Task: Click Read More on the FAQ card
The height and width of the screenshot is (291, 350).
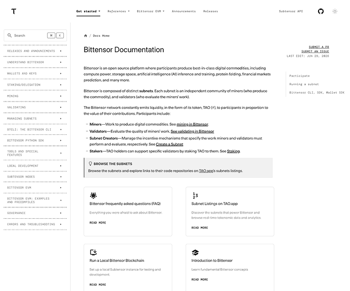Action: pos(98,222)
